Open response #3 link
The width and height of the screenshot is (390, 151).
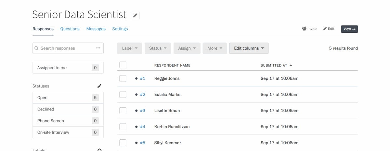(x=143, y=110)
